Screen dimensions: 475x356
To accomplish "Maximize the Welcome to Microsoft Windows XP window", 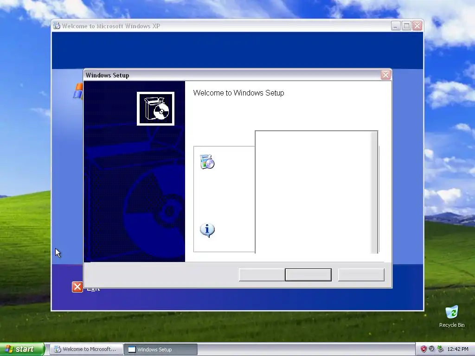I will (406, 26).
